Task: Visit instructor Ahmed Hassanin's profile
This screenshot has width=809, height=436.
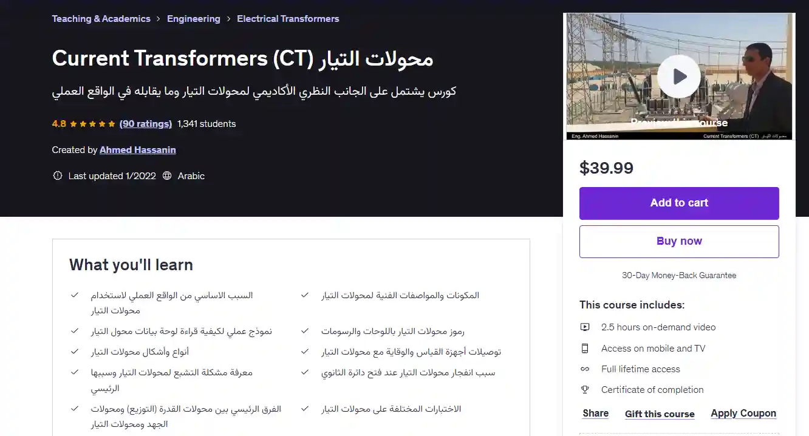Action: (138, 150)
